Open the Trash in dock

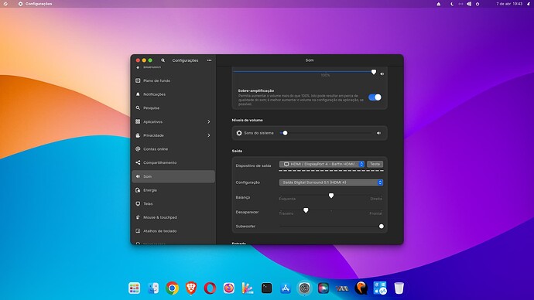(399, 288)
